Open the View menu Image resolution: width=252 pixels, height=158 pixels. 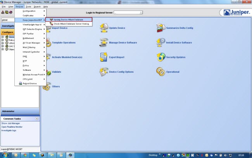tap(11, 7)
